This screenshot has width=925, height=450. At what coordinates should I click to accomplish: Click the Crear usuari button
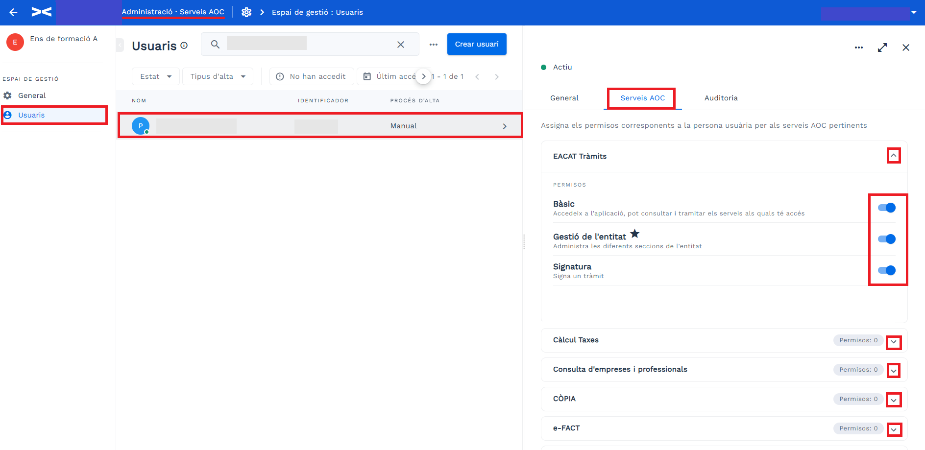coord(477,44)
